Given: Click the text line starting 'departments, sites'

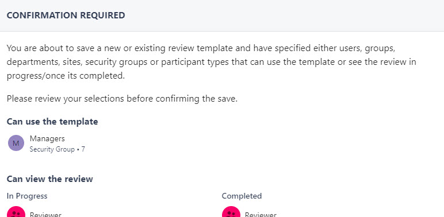Looking at the screenshot, I should (x=211, y=62).
